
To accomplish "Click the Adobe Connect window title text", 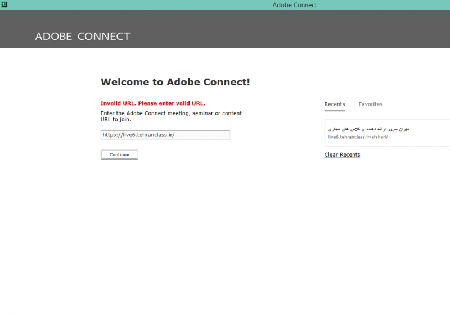I will coord(294,5).
